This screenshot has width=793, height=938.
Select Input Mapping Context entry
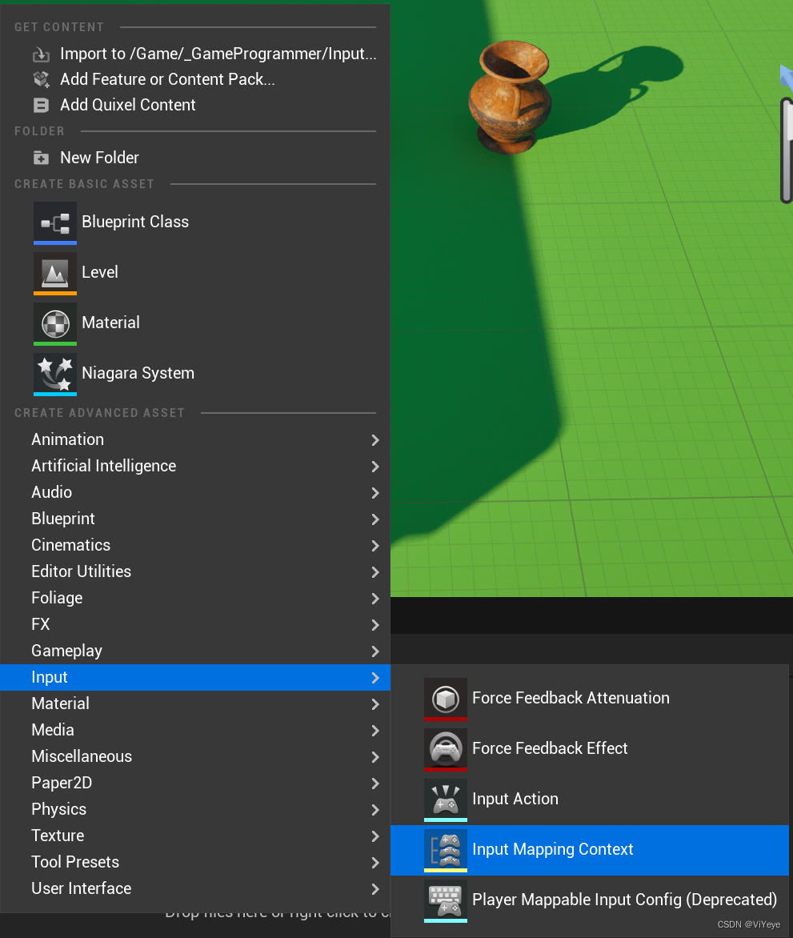click(590, 850)
